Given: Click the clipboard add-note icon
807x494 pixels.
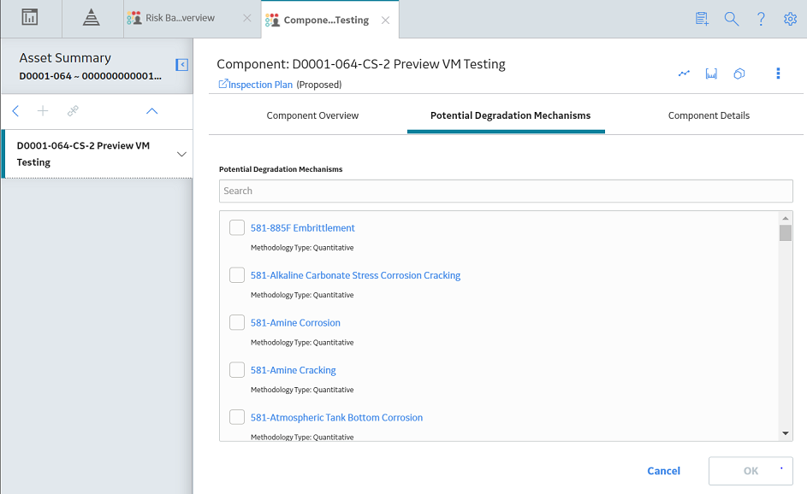Looking at the screenshot, I should point(702,19).
